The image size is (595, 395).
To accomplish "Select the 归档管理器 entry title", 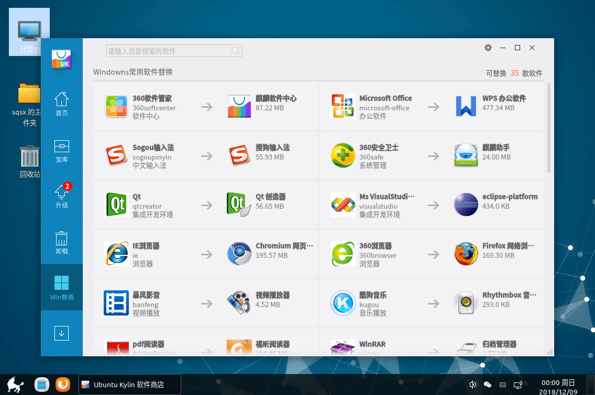I will (499, 344).
